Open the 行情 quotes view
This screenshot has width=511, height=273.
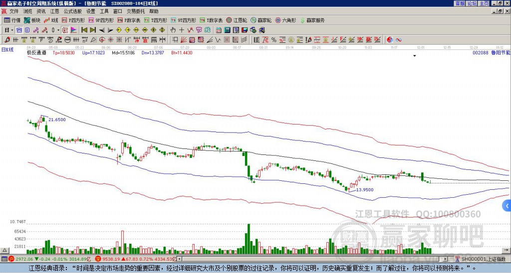point(12,20)
